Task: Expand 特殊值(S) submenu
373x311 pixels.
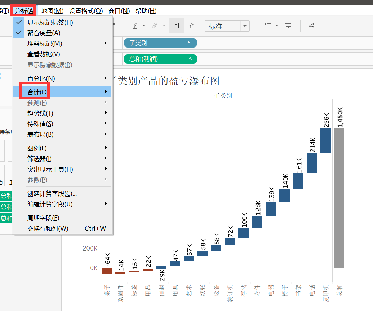Action: (x=62, y=124)
